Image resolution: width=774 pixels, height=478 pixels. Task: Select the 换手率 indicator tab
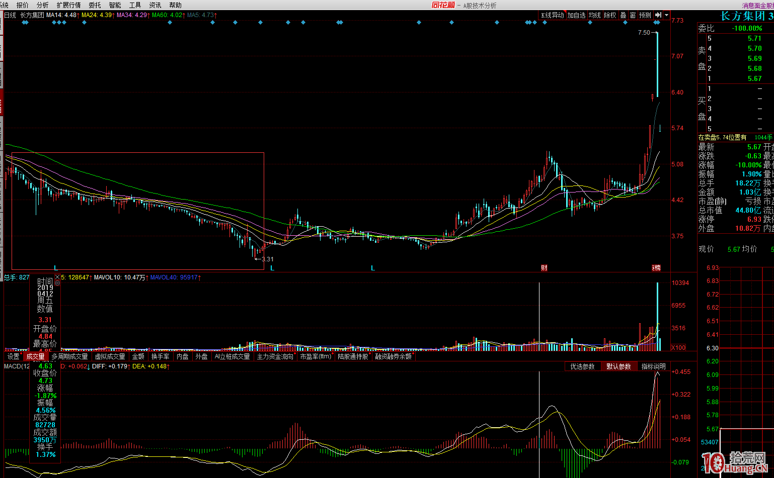pyautogui.click(x=161, y=356)
